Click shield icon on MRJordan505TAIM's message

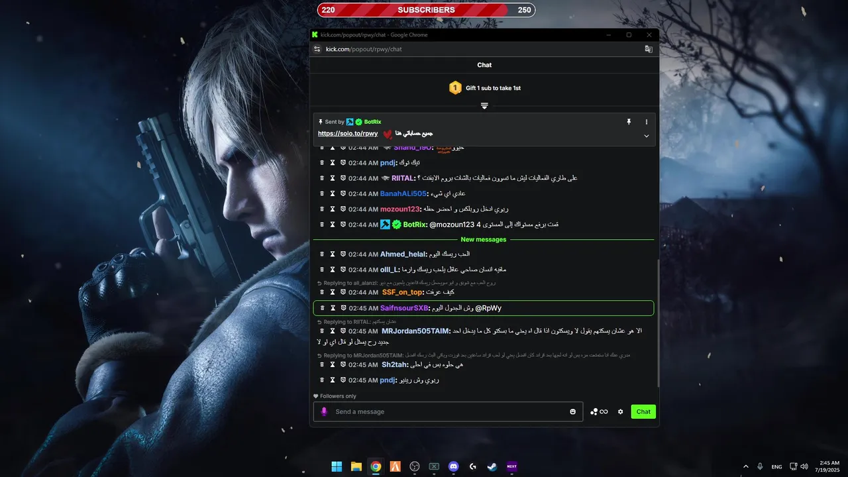click(343, 331)
